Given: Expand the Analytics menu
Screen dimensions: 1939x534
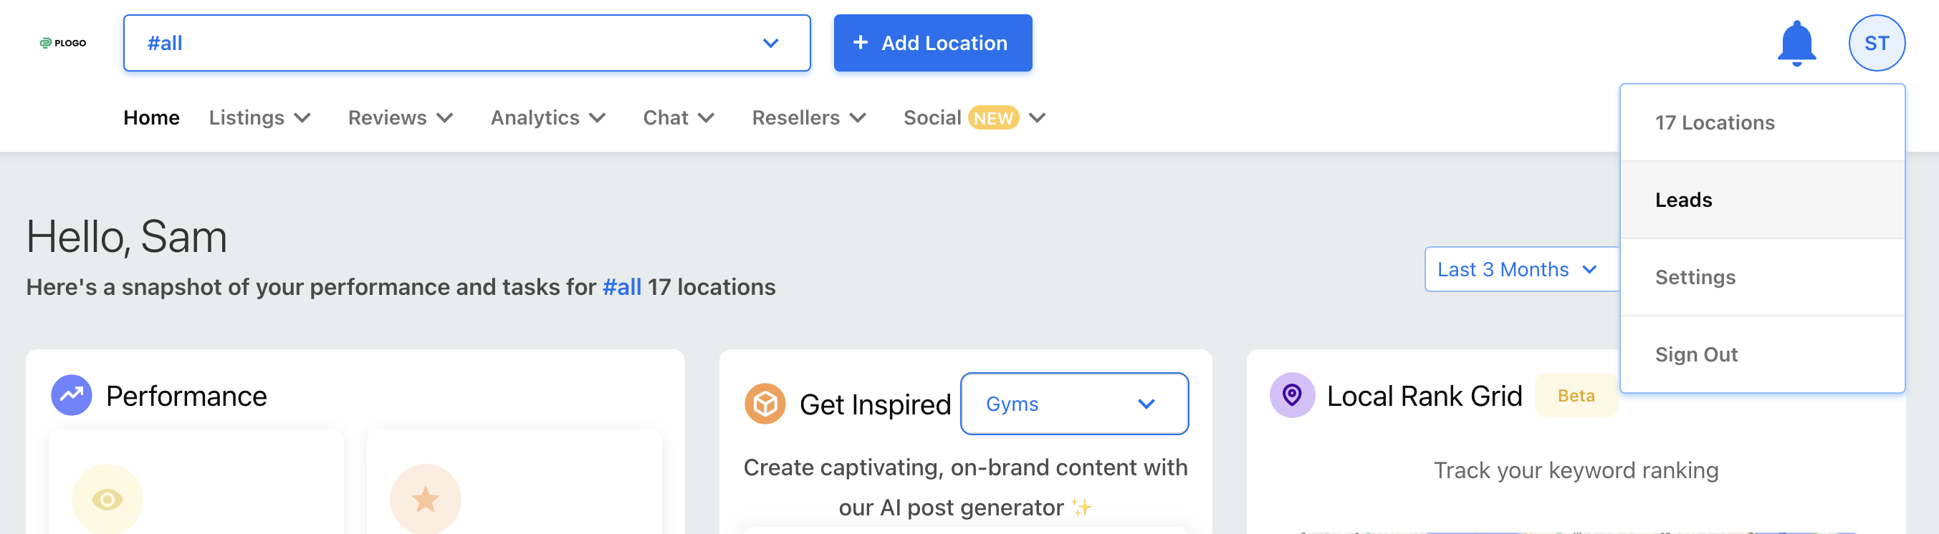Looking at the screenshot, I should 548,118.
